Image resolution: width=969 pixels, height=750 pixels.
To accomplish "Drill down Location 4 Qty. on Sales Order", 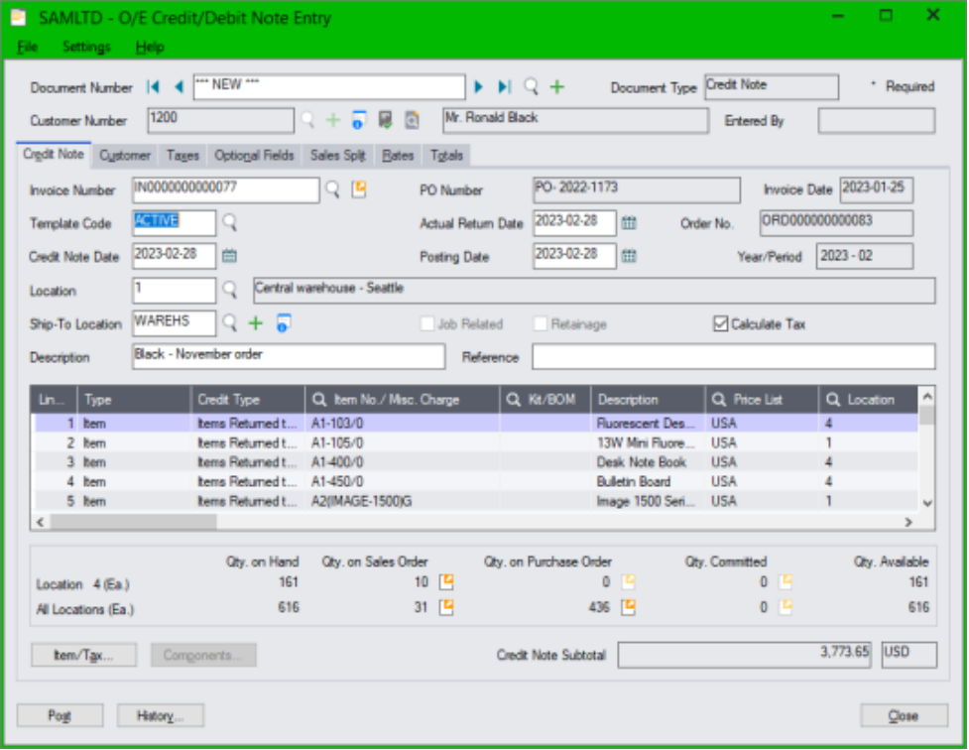I will pos(446,581).
